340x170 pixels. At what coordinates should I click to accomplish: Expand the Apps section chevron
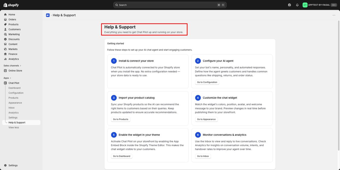[x=11, y=78]
